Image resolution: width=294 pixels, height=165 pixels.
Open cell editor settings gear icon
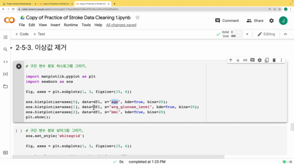click(x=260, y=60)
